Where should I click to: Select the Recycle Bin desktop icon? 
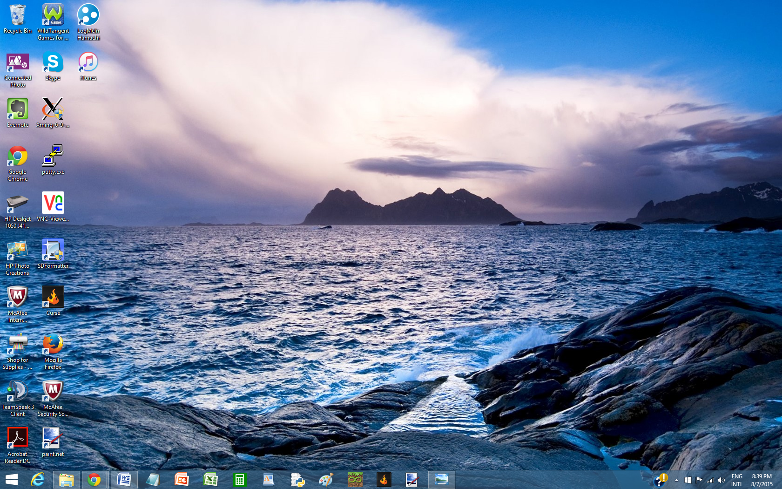(18, 19)
